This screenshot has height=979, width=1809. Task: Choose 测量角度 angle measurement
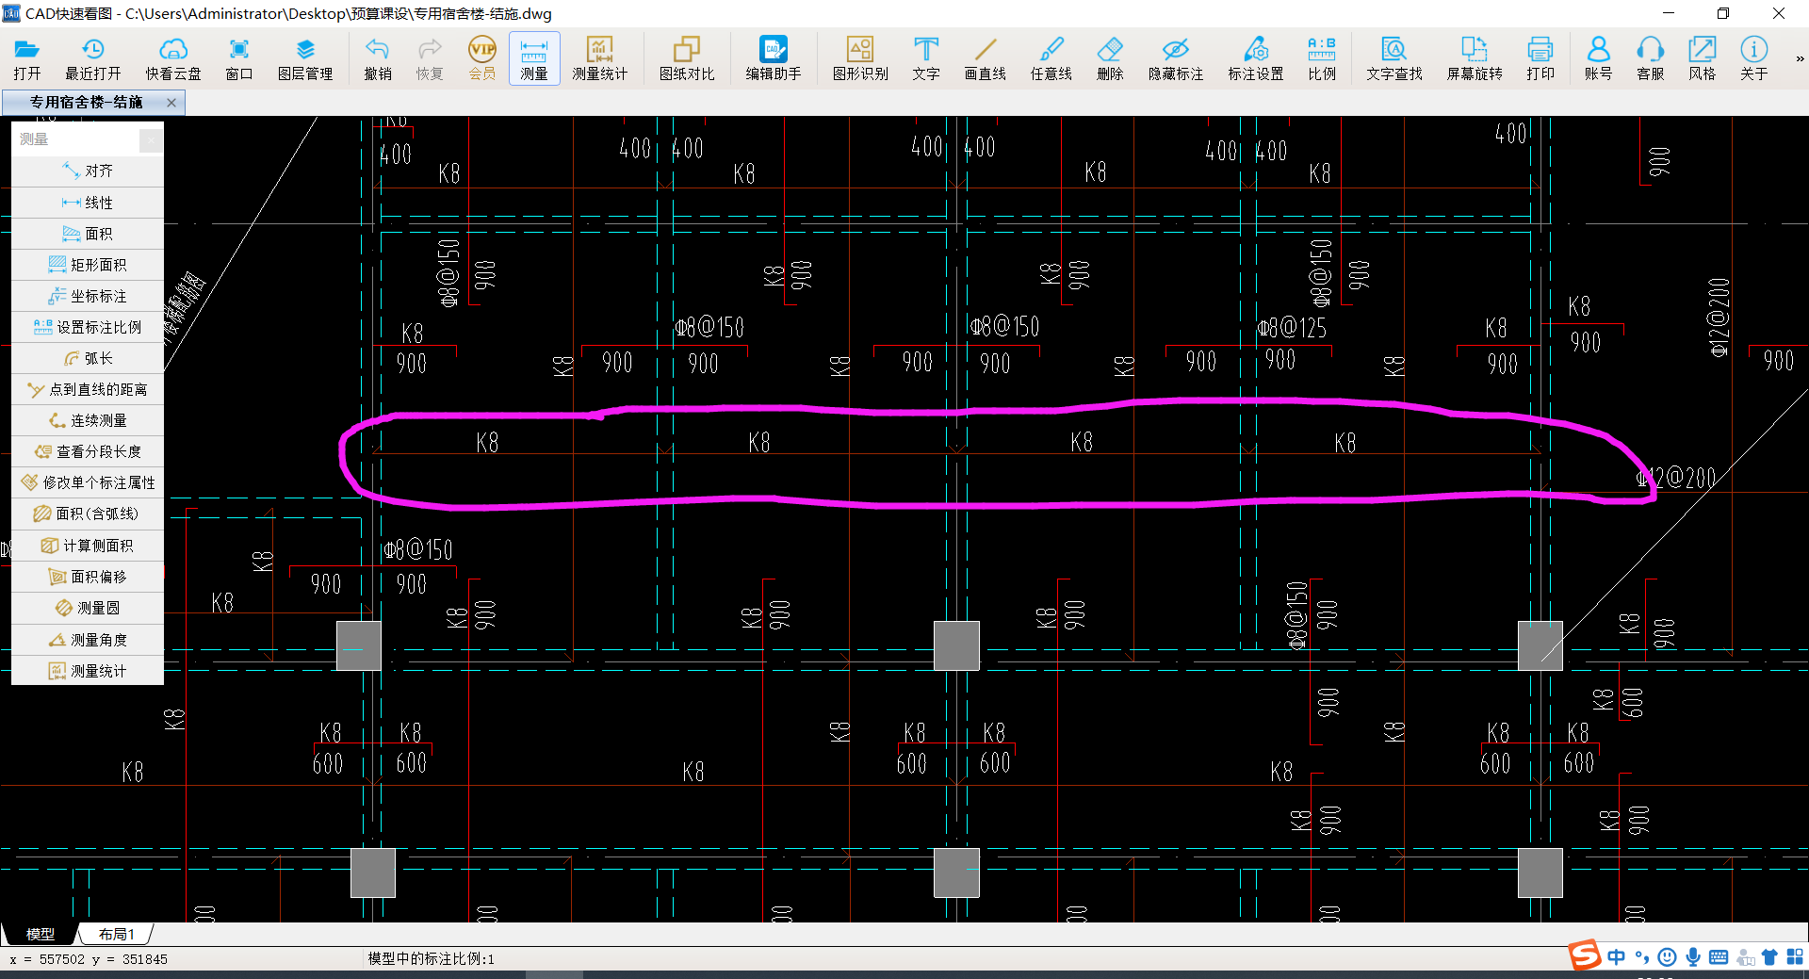88,640
